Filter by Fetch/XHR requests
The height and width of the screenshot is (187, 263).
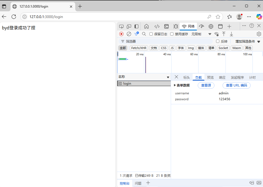point(139,48)
